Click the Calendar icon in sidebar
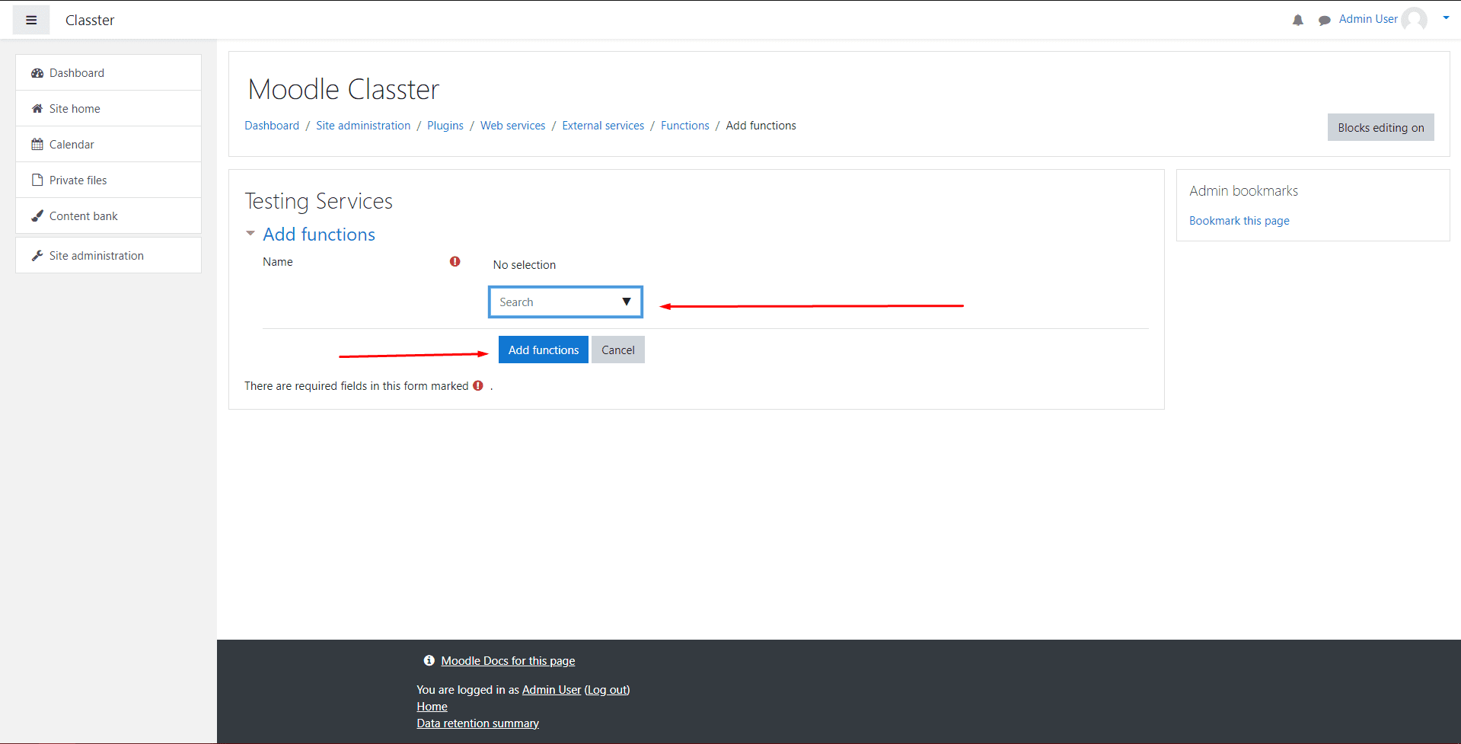 tap(37, 145)
